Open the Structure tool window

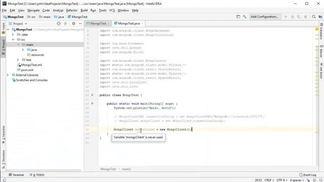4,160
